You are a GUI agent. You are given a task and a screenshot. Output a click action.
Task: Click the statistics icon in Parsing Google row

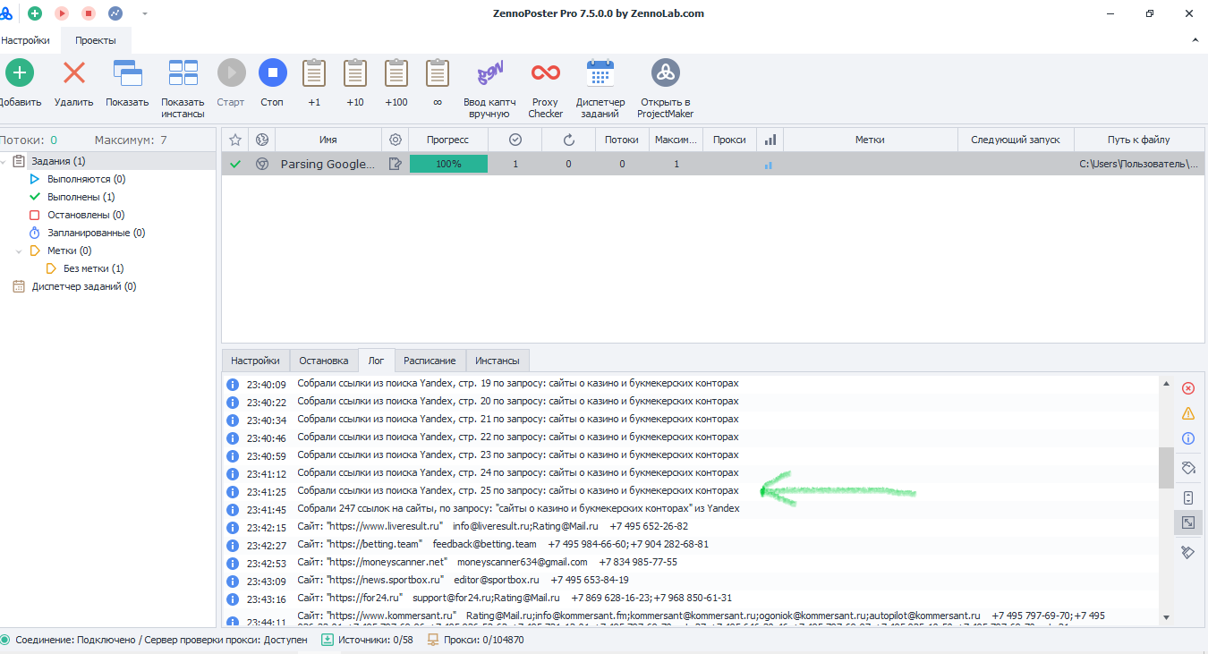click(769, 165)
